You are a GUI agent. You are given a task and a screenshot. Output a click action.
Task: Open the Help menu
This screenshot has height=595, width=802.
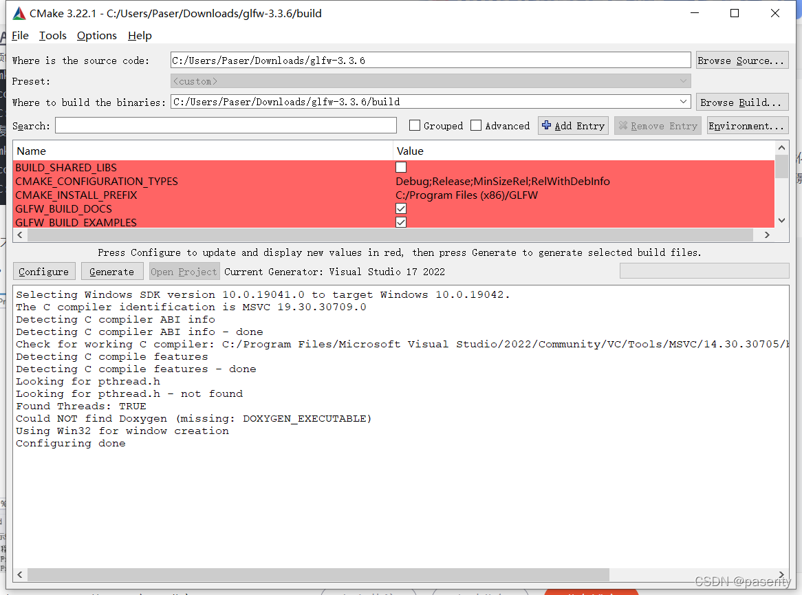pos(140,35)
